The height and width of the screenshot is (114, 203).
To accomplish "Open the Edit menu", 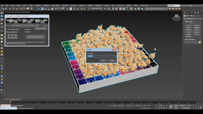I will click(7, 6).
